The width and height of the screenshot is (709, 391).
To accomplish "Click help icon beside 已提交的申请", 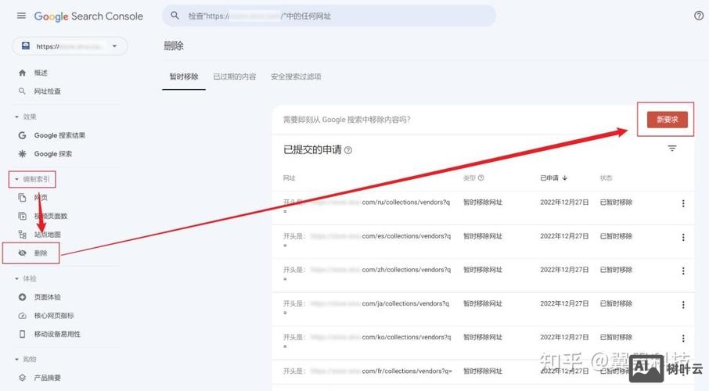I will (348, 150).
